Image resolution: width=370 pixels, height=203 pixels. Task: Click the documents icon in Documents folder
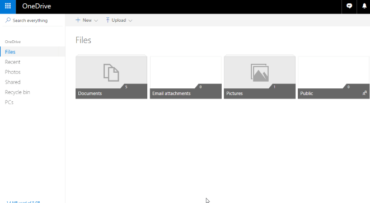click(111, 73)
